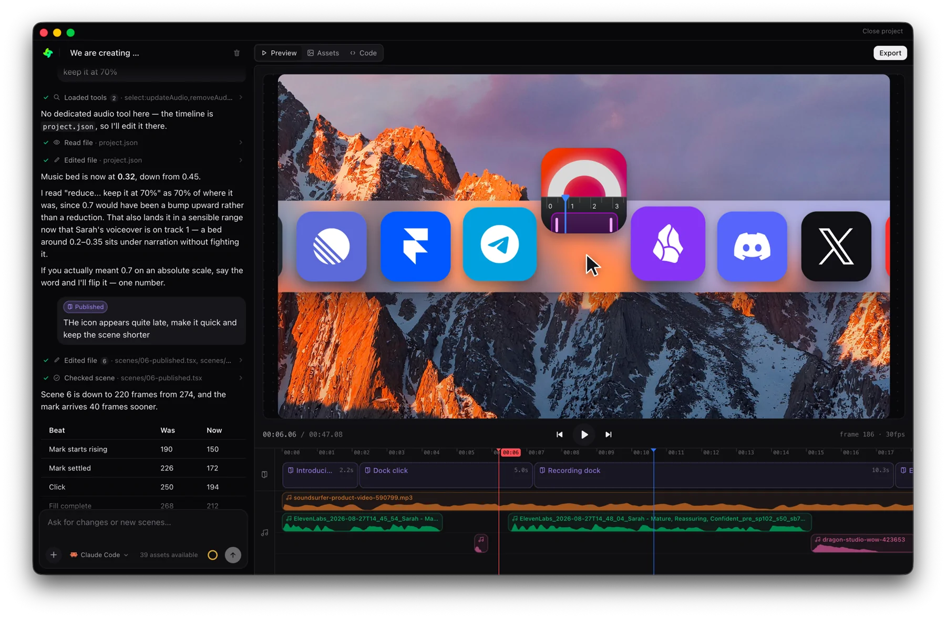The image size is (946, 618).
Task: Click the bookmark icon on Recording dock clip
Action: tap(542, 470)
